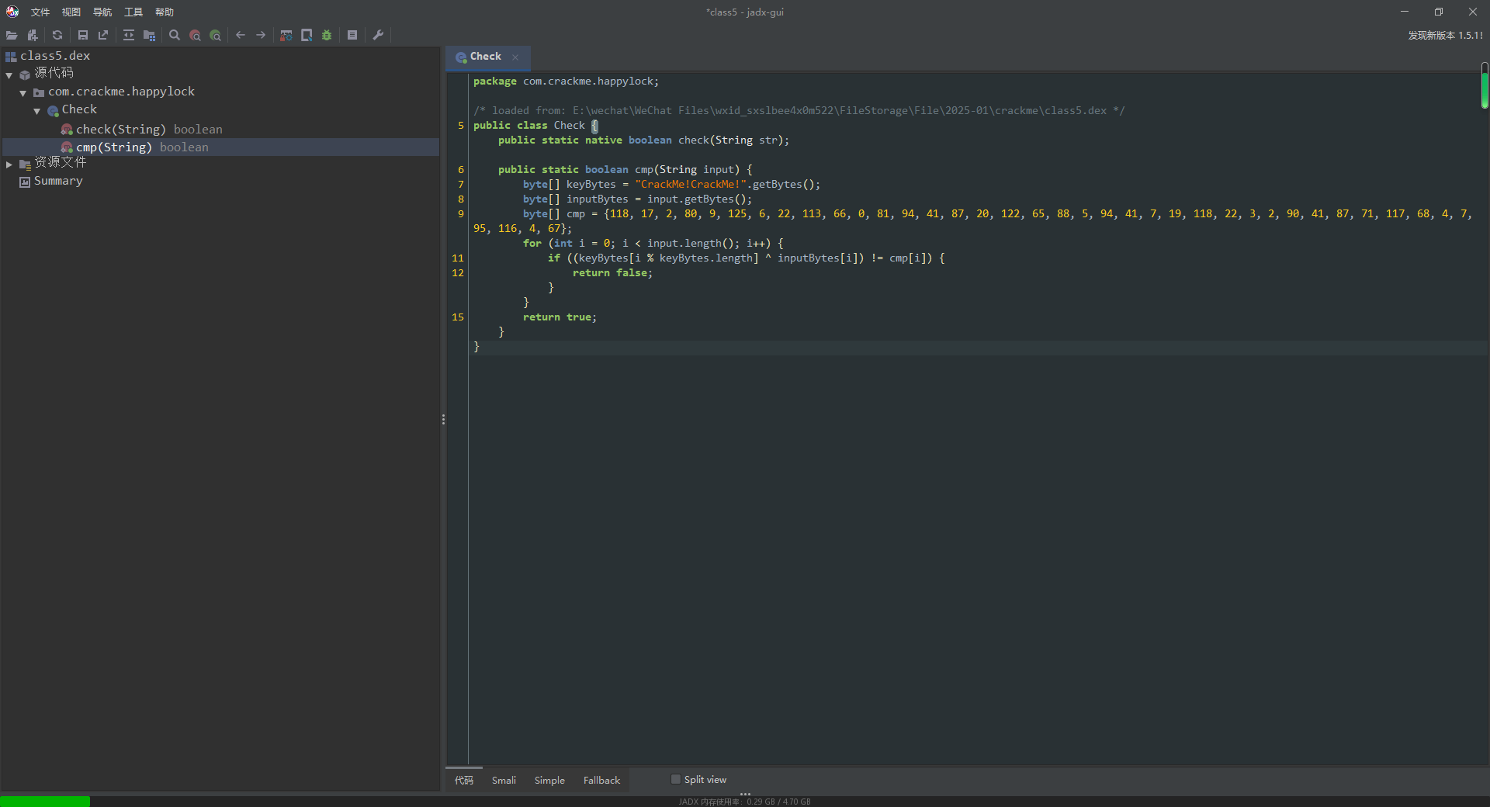Click the Quark engine icon
This screenshot has height=807, width=1490.
tap(307, 35)
